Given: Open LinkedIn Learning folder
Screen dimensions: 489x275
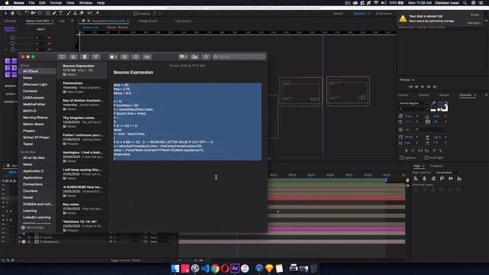Looking at the screenshot, I should [37, 217].
